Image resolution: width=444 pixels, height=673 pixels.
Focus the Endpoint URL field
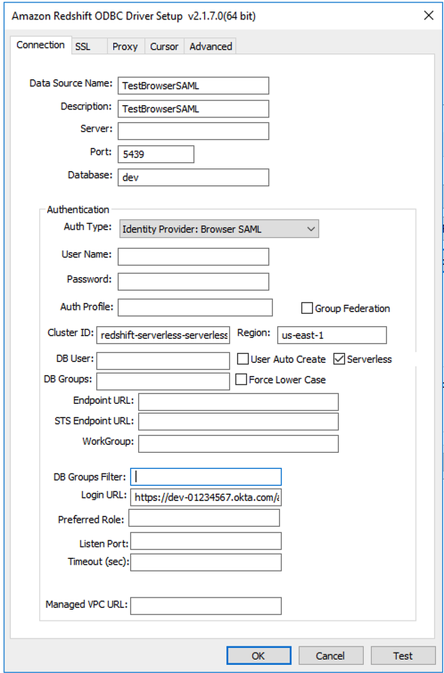click(x=238, y=402)
